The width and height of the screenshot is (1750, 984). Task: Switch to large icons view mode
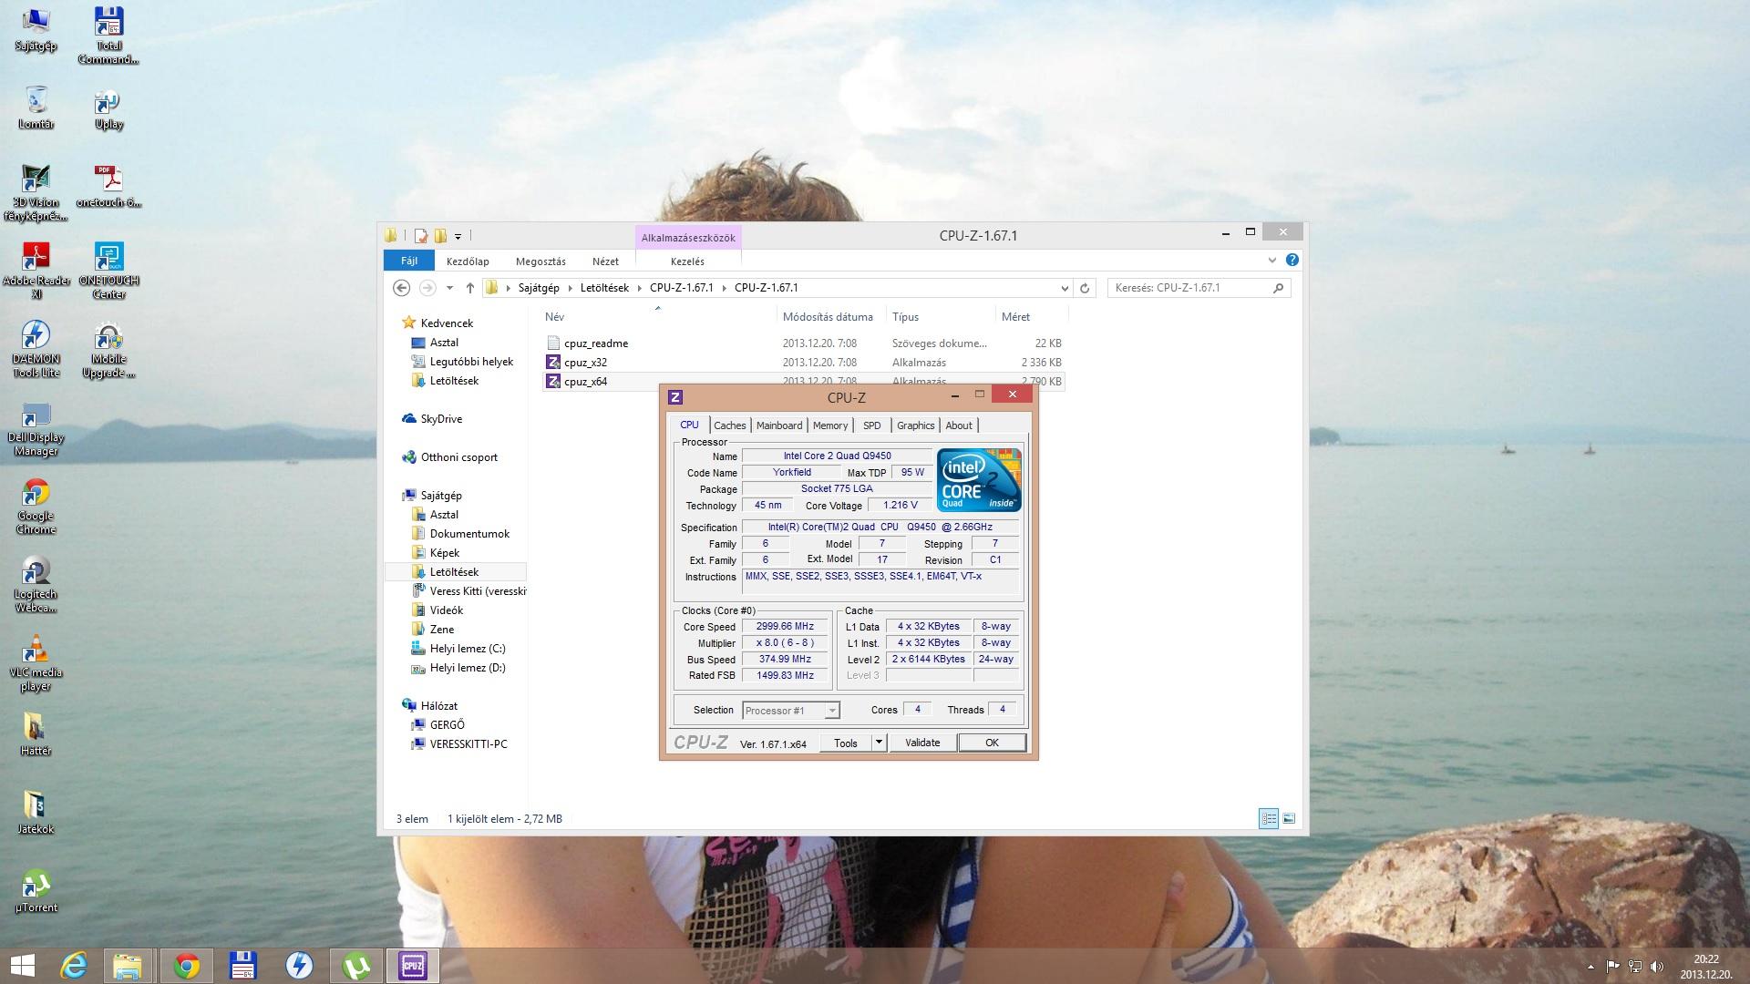[x=1289, y=818]
